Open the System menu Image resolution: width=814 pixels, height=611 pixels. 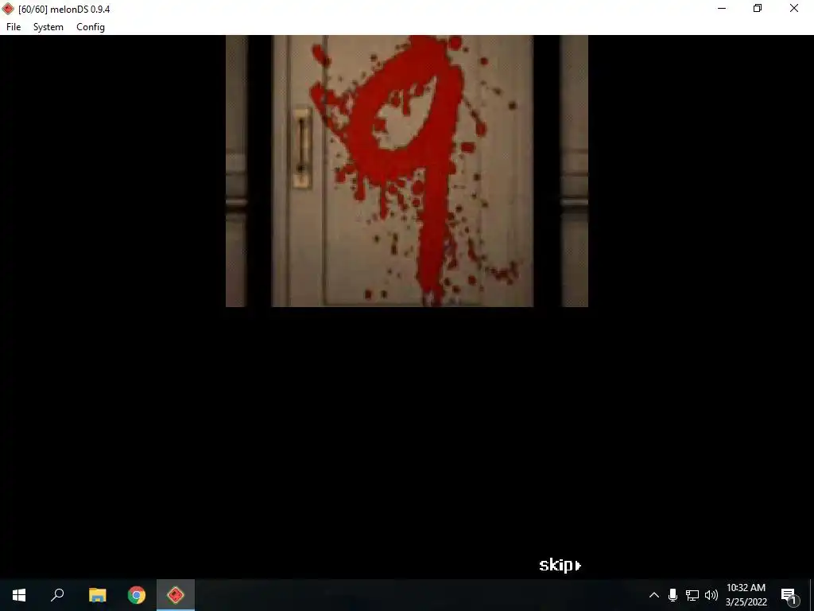coord(48,27)
